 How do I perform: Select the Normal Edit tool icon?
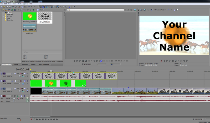tap(58, 7)
